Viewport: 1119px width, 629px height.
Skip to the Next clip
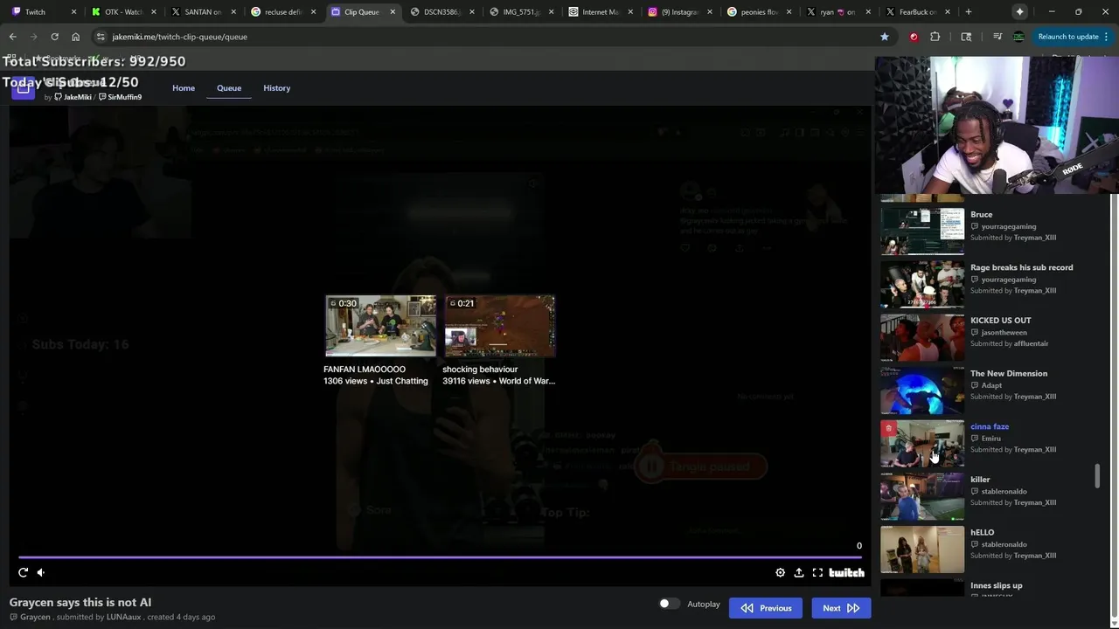[841, 608]
